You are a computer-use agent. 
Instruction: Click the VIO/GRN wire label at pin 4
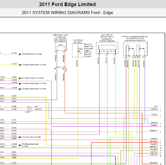[x=154, y=123]
